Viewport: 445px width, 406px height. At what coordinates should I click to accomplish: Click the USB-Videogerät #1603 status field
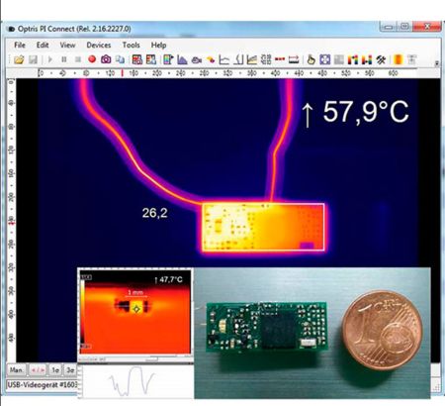click(x=43, y=385)
